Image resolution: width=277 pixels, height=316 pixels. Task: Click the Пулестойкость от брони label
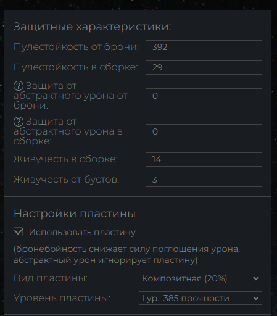tap(76, 47)
